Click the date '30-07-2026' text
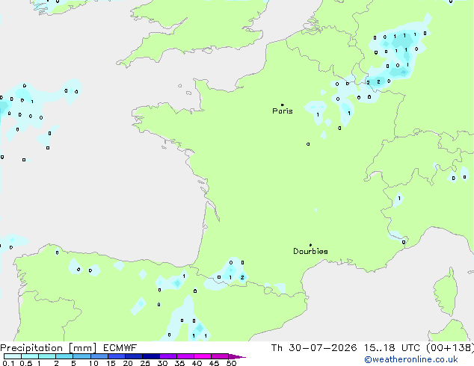Screen dimensions: 474x366 pyautogui.click(x=322, y=348)
